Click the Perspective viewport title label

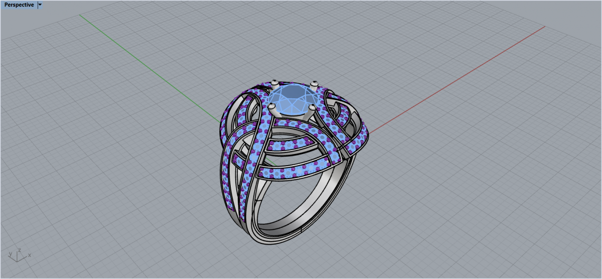[x=19, y=5]
